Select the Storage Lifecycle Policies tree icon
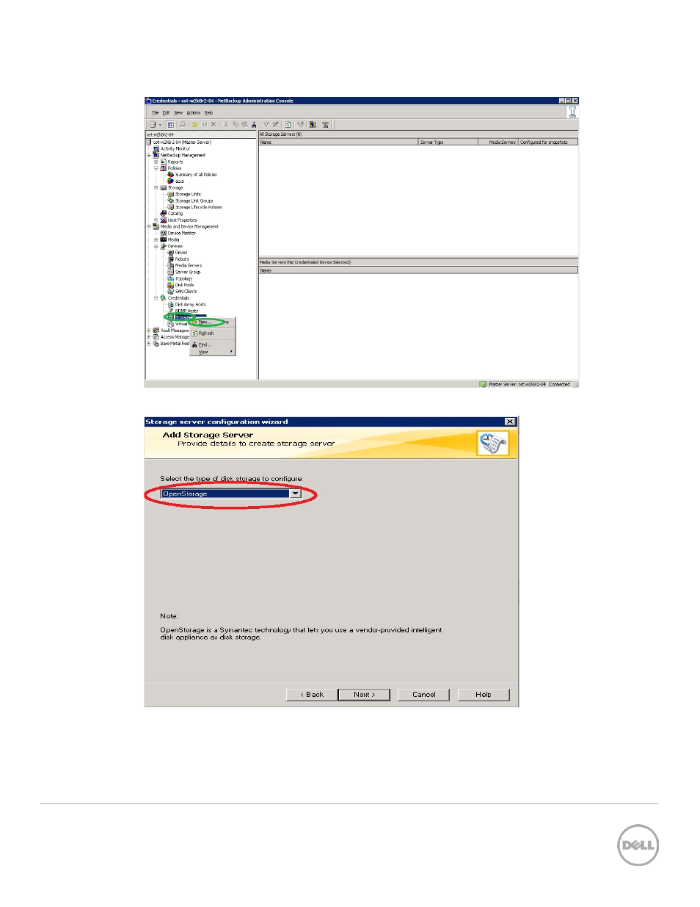The height and width of the screenshot is (907, 700). click(x=170, y=207)
